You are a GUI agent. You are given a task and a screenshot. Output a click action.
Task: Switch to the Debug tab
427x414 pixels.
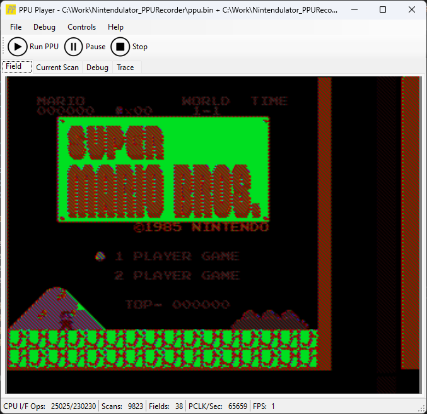pos(97,68)
